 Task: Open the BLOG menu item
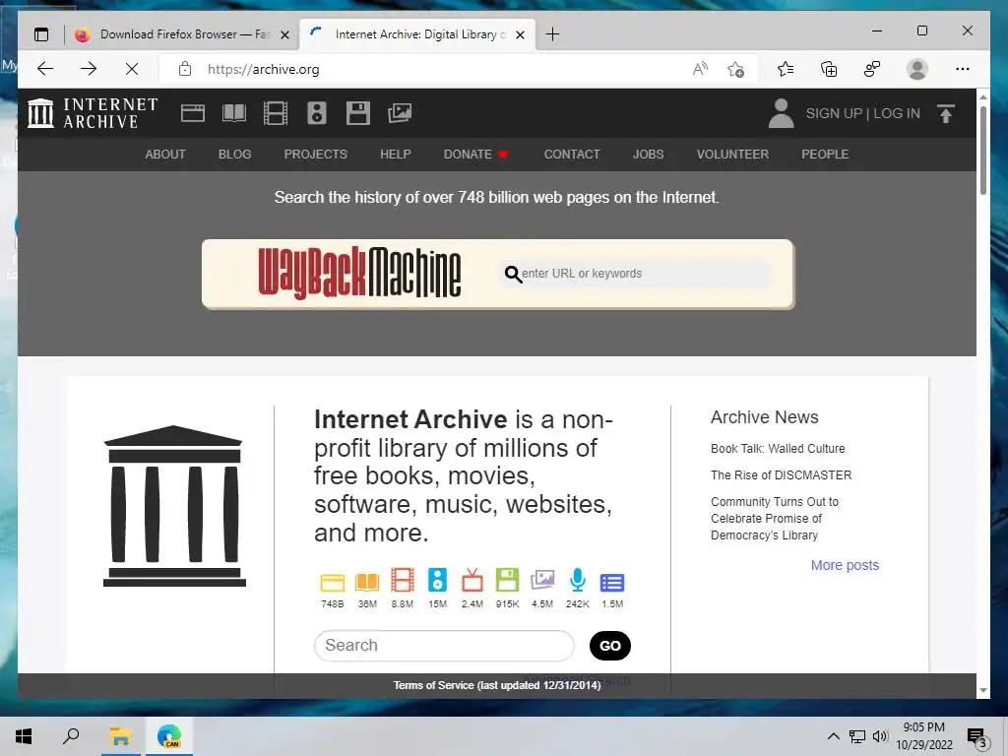[234, 155]
